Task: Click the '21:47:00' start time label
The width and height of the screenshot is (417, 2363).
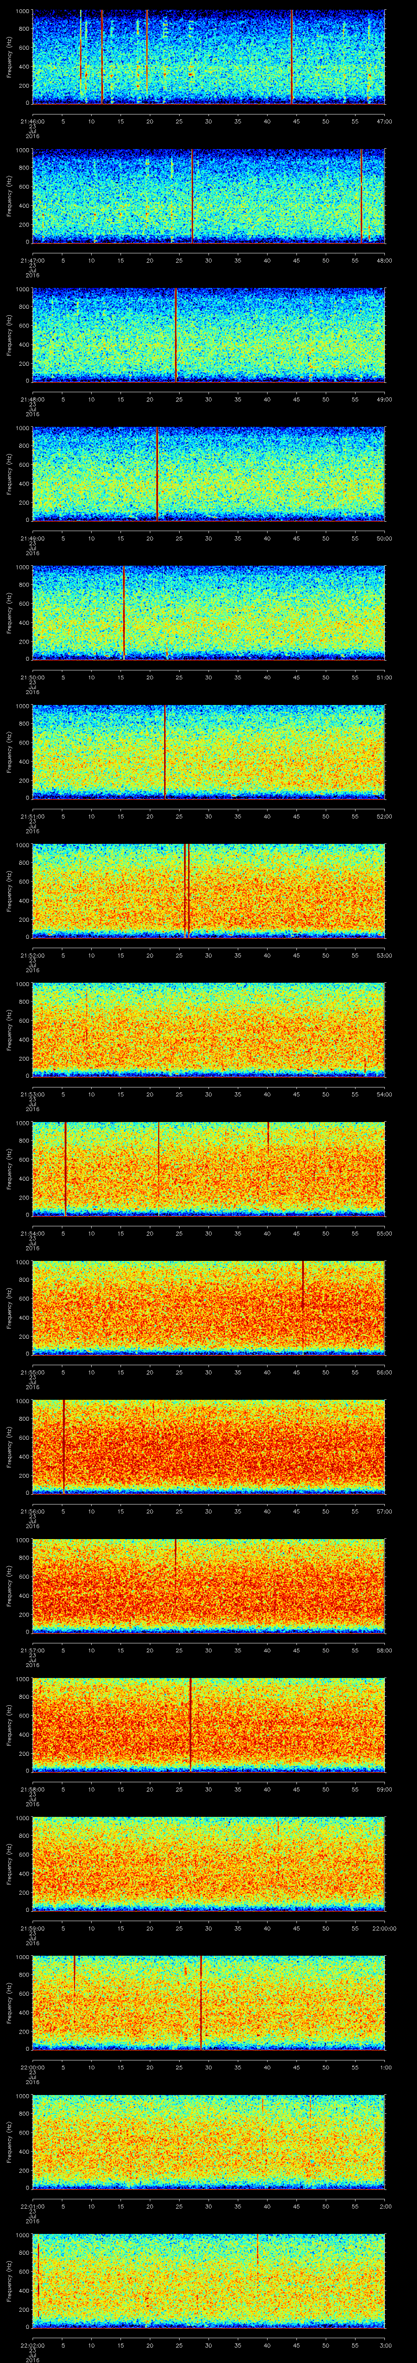Action: pyautogui.click(x=32, y=261)
